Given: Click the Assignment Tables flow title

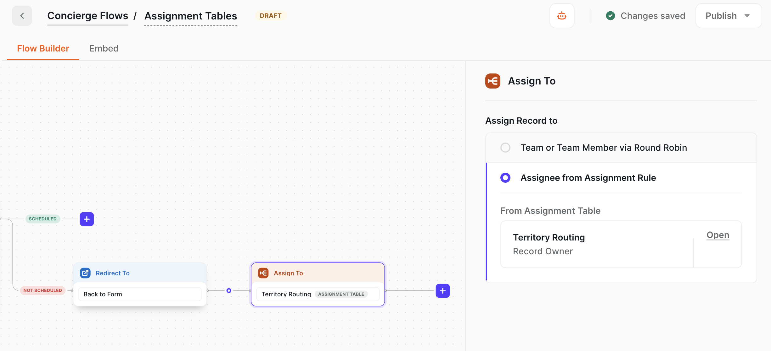Looking at the screenshot, I should pos(191,16).
